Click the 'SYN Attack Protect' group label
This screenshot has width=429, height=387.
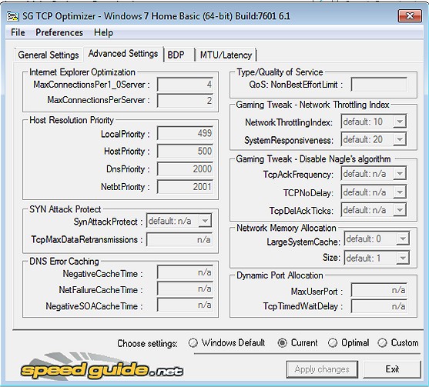pos(65,209)
